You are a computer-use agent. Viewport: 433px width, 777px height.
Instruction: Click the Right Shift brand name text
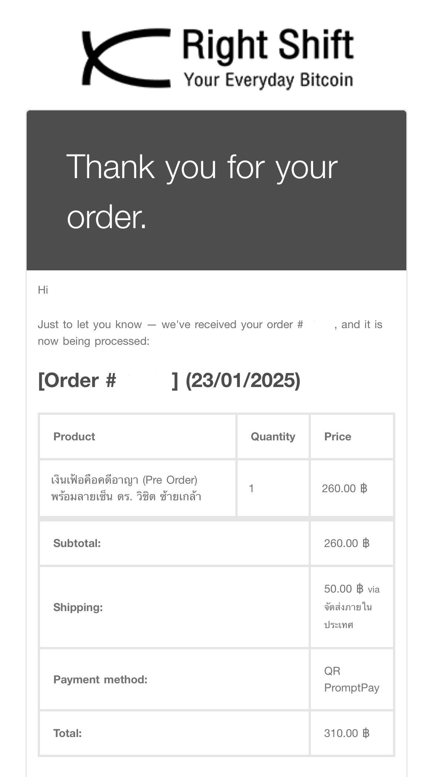pyautogui.click(x=268, y=46)
